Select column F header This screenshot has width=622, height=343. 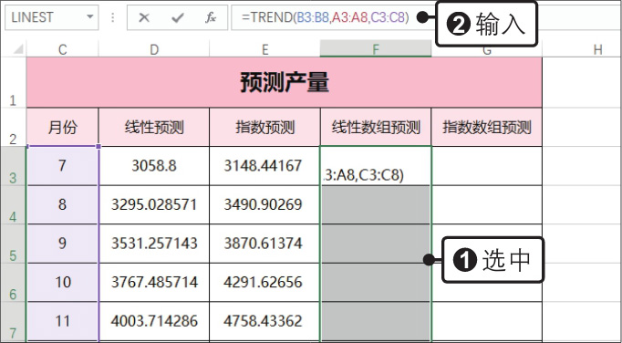tap(375, 49)
